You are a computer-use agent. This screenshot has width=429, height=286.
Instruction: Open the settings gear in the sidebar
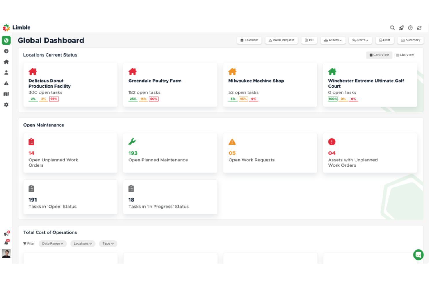[6, 105]
